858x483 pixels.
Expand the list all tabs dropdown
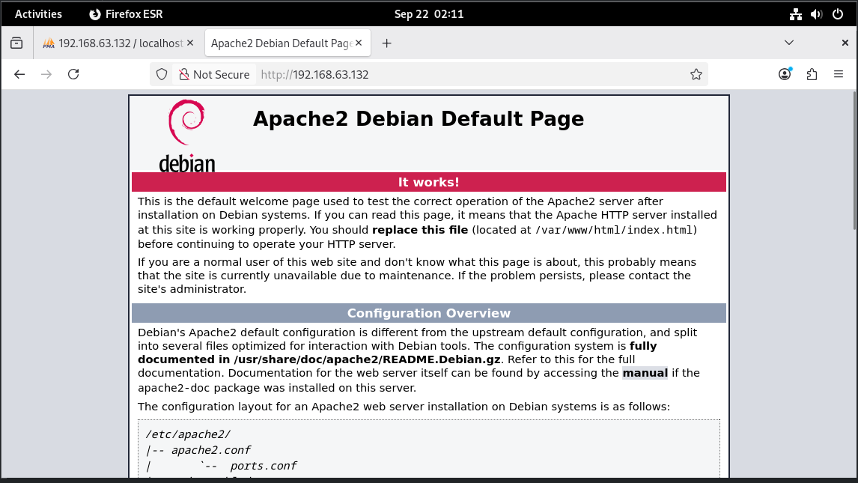click(x=789, y=43)
